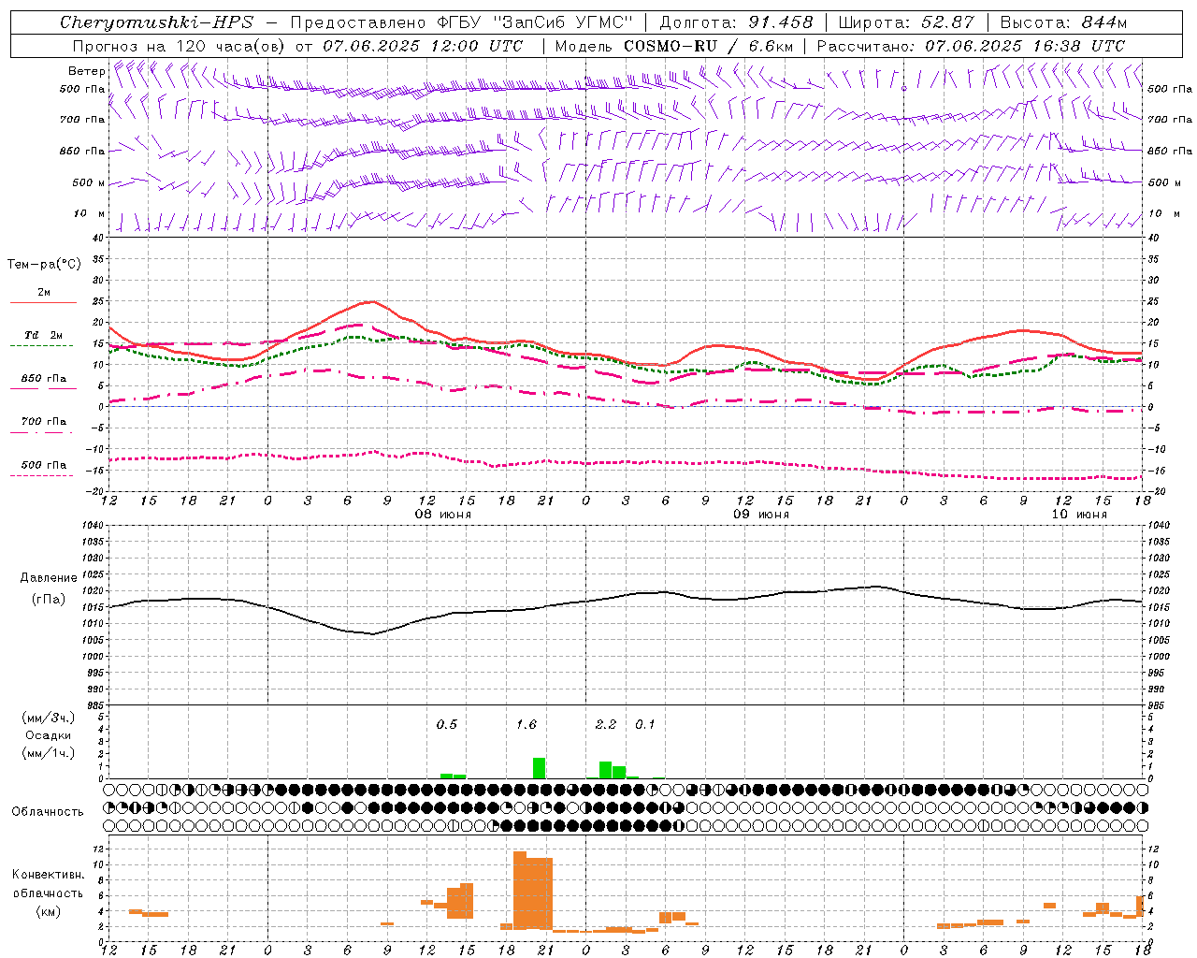Click the precipitation total "2.2"

(x=606, y=724)
